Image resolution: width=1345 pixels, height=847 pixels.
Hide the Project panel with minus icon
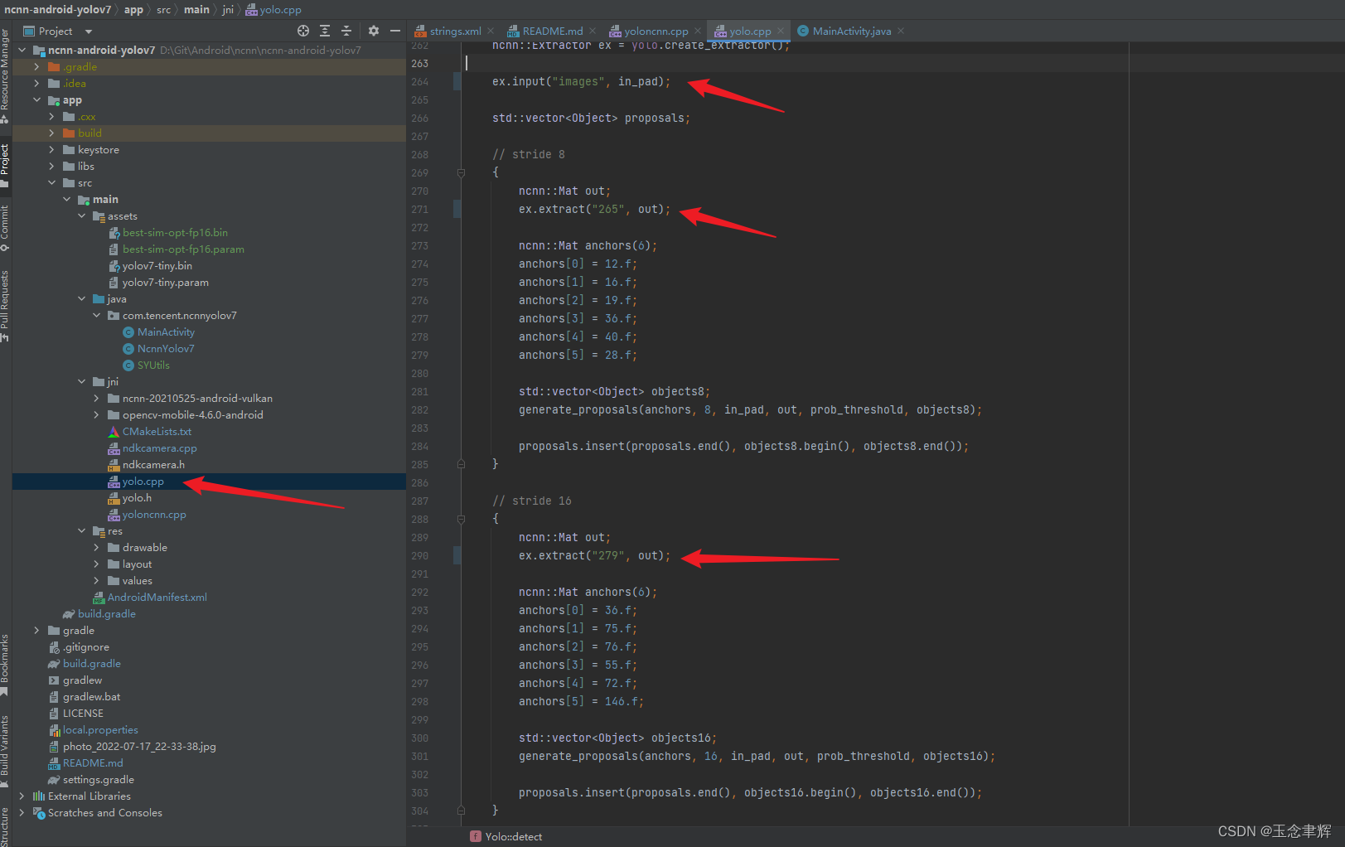395,31
